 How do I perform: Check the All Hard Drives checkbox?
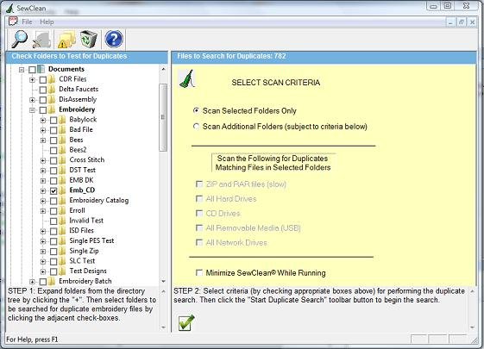pos(199,199)
